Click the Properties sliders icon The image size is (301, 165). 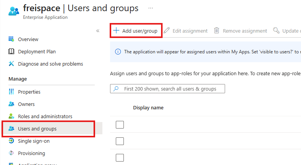click(12, 92)
